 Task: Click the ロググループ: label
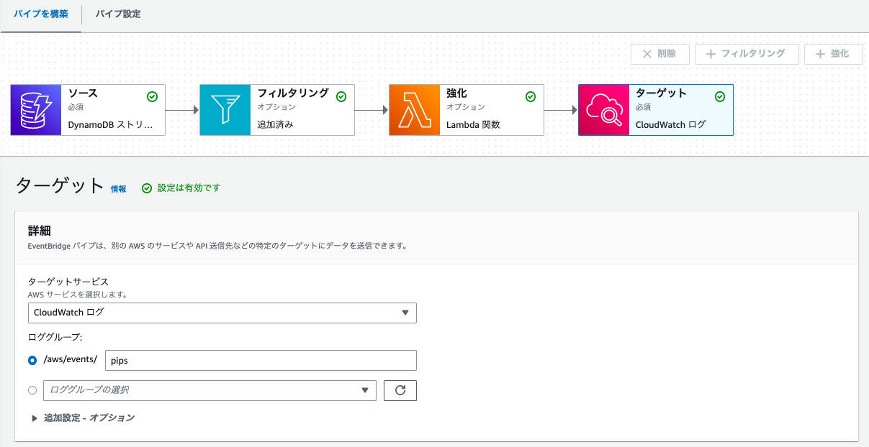point(56,336)
